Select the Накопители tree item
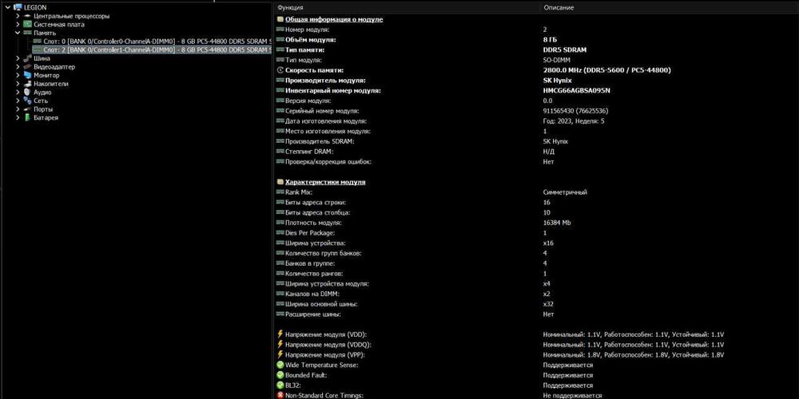The width and height of the screenshot is (799, 399). tap(51, 84)
